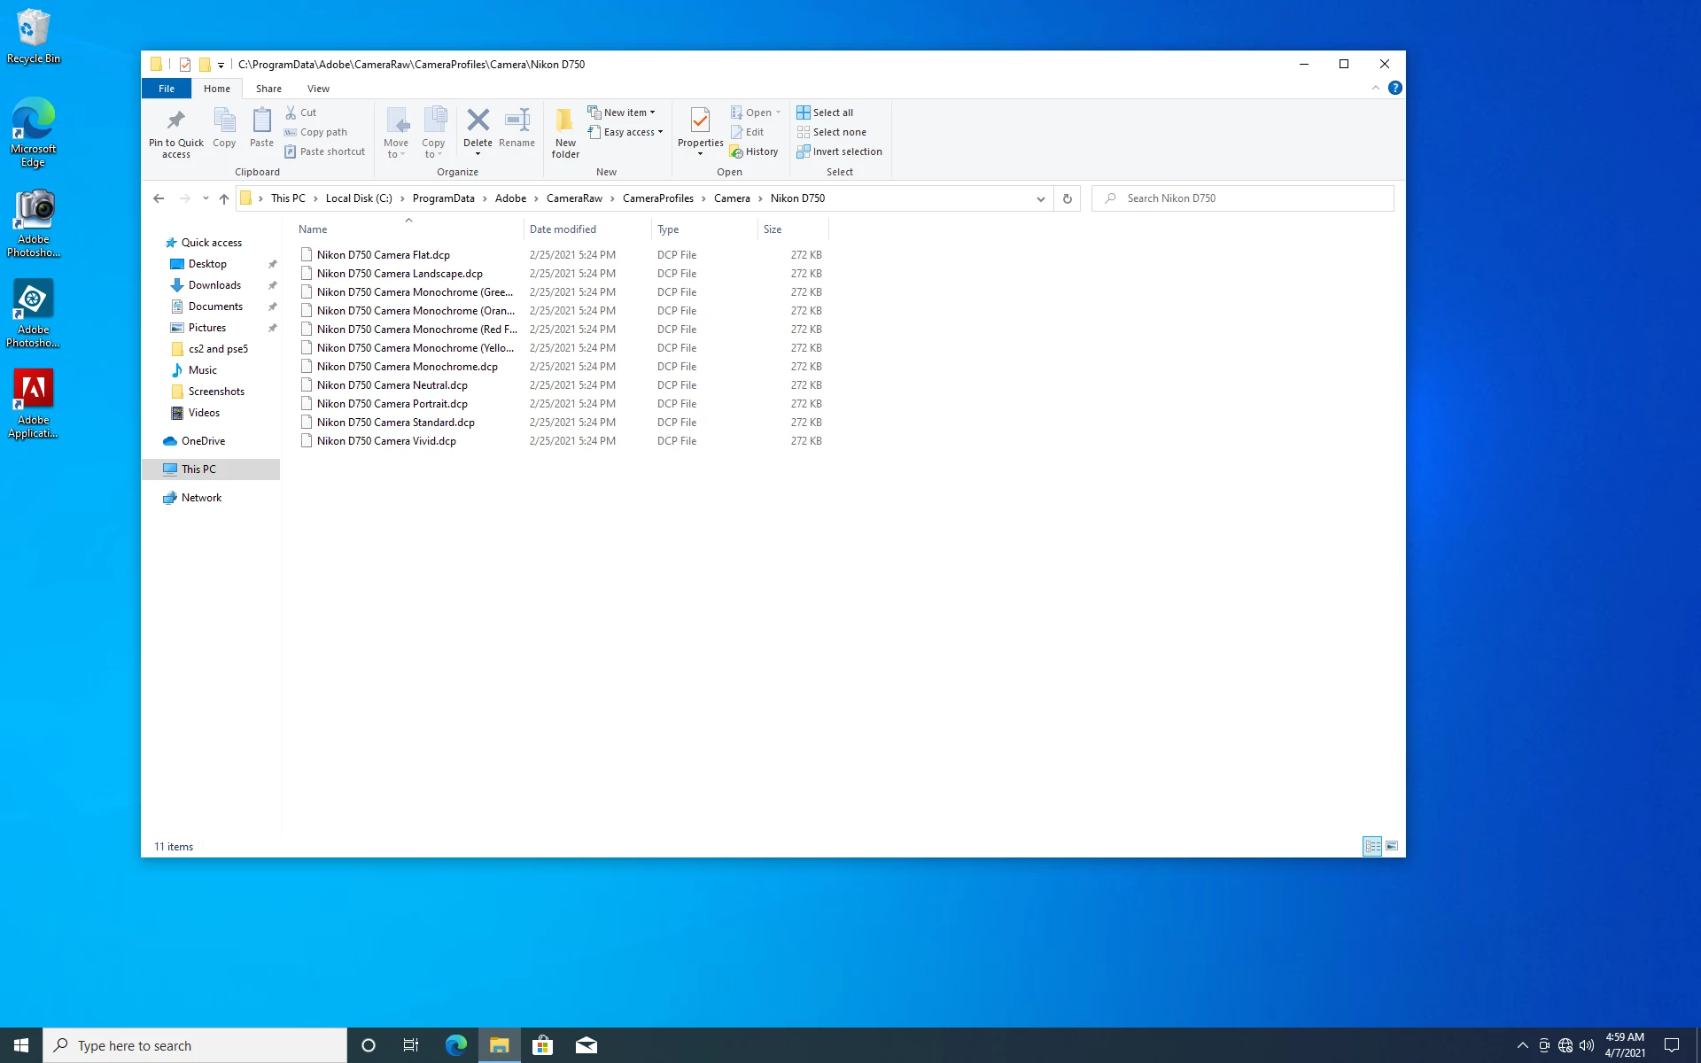The image size is (1701, 1063).
Task: Click Select all in the ribbon
Action: point(825,113)
